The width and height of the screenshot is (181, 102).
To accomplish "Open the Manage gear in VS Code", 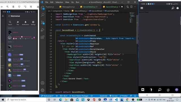I will coord(42,90).
